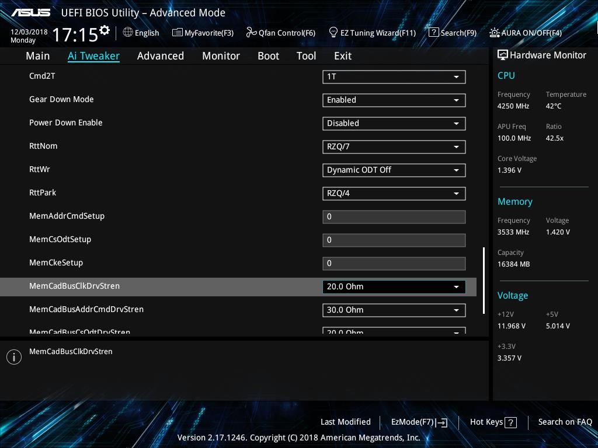Select the Cmd2T setting label
The width and height of the screenshot is (598, 448).
click(42, 76)
